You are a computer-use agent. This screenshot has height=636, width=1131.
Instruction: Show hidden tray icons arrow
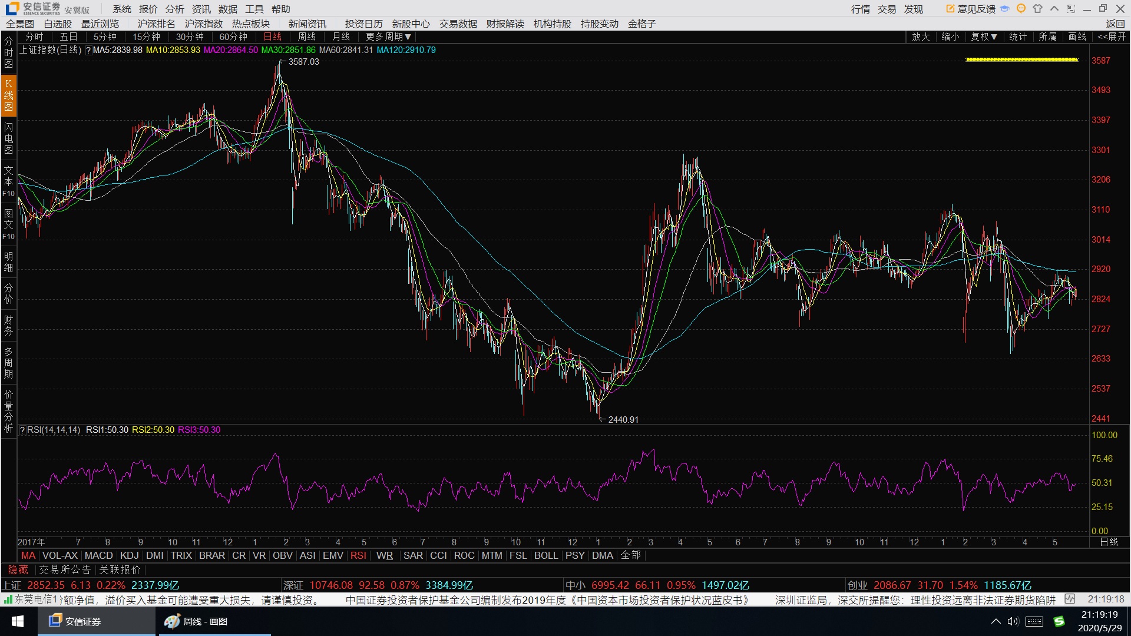point(996,621)
